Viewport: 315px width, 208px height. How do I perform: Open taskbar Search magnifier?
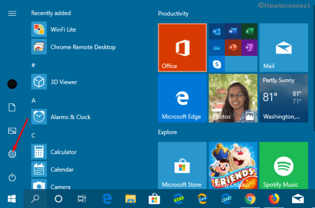click(x=35, y=199)
